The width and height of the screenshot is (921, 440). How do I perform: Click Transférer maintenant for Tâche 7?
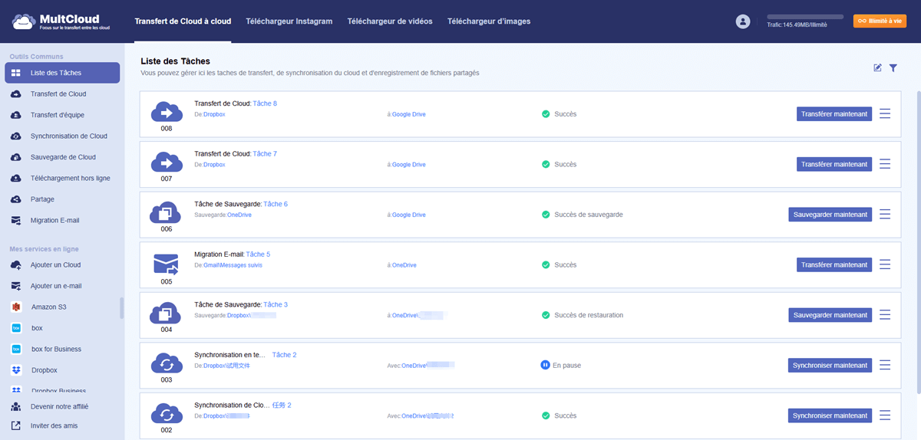pos(834,164)
